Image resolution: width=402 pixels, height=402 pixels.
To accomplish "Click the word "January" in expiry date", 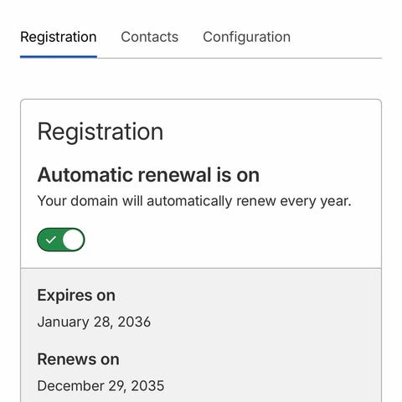I will pyautogui.click(x=64, y=322).
